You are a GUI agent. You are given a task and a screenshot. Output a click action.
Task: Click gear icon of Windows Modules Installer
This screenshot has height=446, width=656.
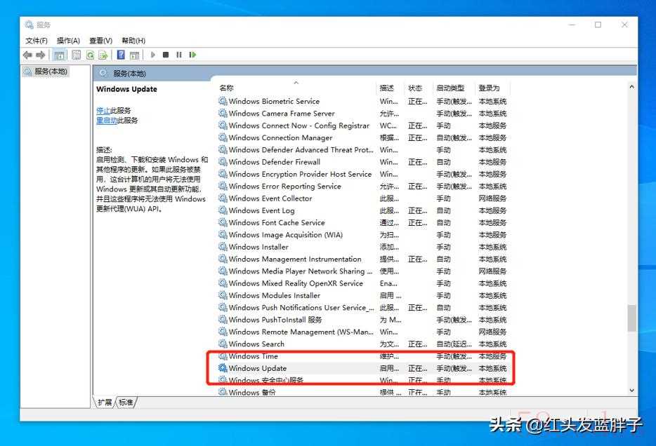click(x=223, y=295)
